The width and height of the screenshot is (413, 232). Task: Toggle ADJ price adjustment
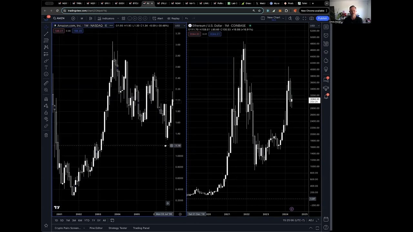coord(311,220)
